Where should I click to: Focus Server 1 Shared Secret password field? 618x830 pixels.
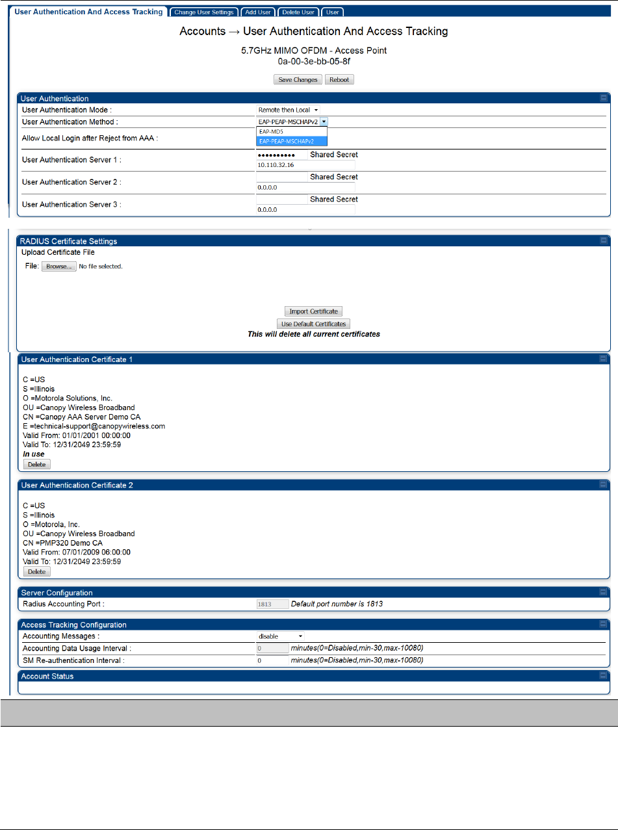[x=281, y=155]
